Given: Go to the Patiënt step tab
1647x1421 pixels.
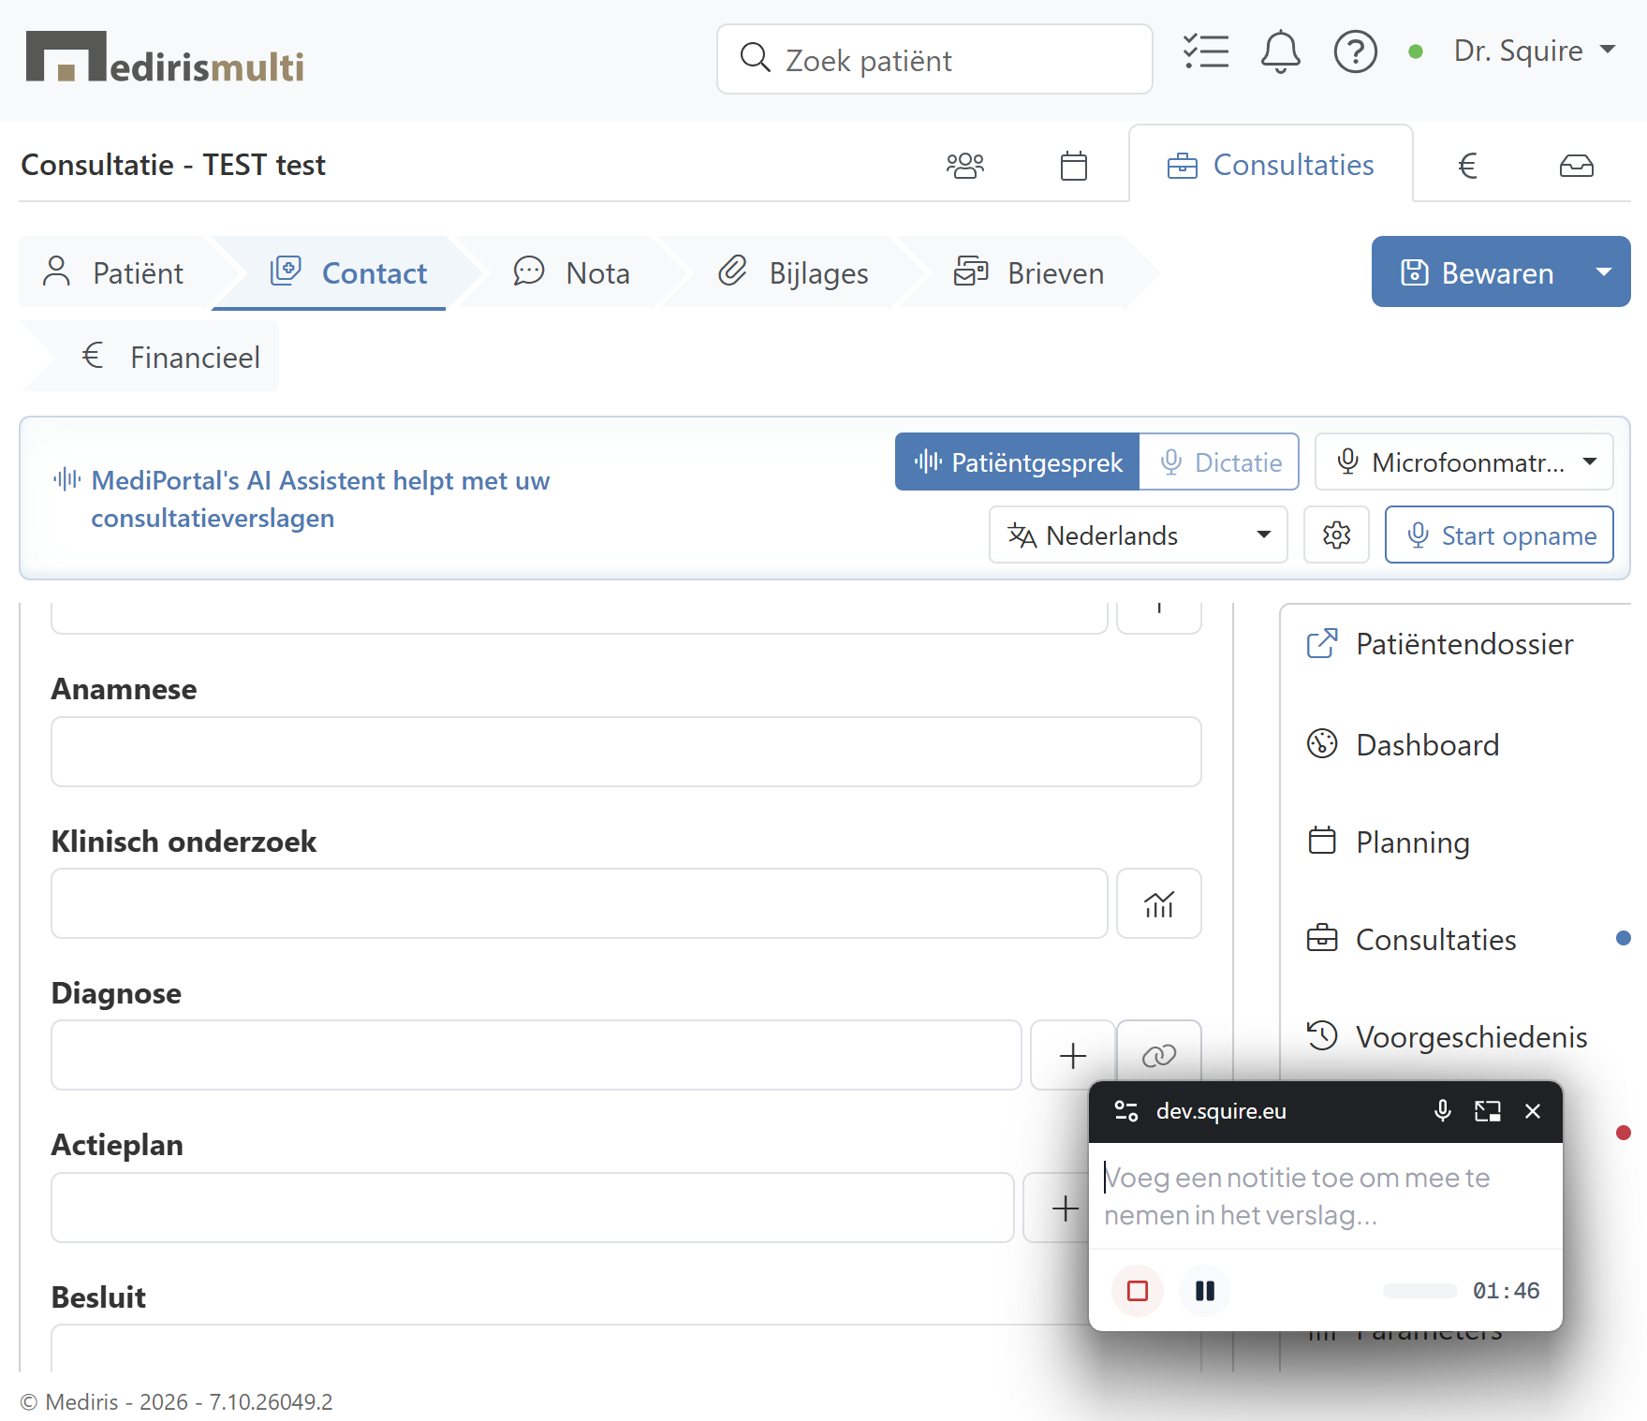Looking at the screenshot, I should [x=113, y=272].
